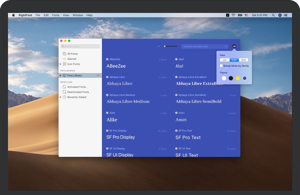Open the Apple menu
This screenshot has width=300, height=195.
14,15
